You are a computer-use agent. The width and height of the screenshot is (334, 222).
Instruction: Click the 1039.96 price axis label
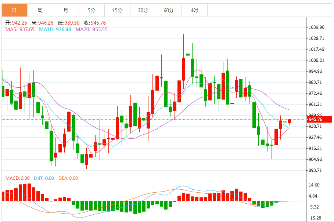[316, 27]
